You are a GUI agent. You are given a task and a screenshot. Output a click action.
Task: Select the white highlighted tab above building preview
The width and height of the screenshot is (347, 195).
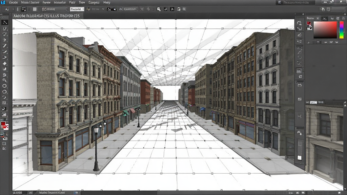click(x=313, y=102)
